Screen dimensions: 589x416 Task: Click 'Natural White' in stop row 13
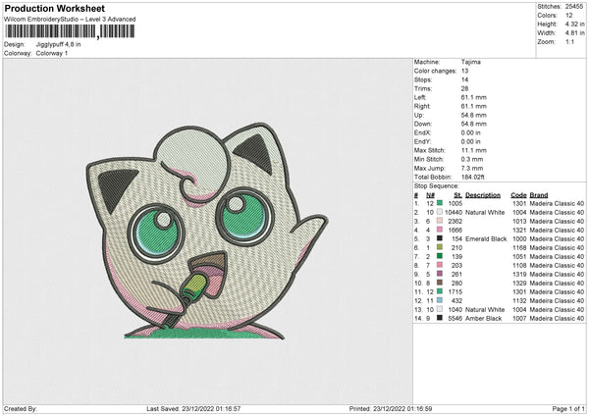[485, 309]
